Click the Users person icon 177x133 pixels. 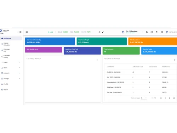point(2,68)
